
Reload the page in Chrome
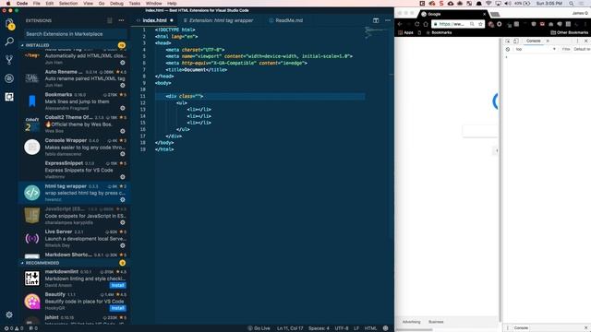coord(416,24)
